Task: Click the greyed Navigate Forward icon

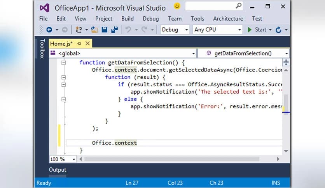Action: click(x=65, y=30)
